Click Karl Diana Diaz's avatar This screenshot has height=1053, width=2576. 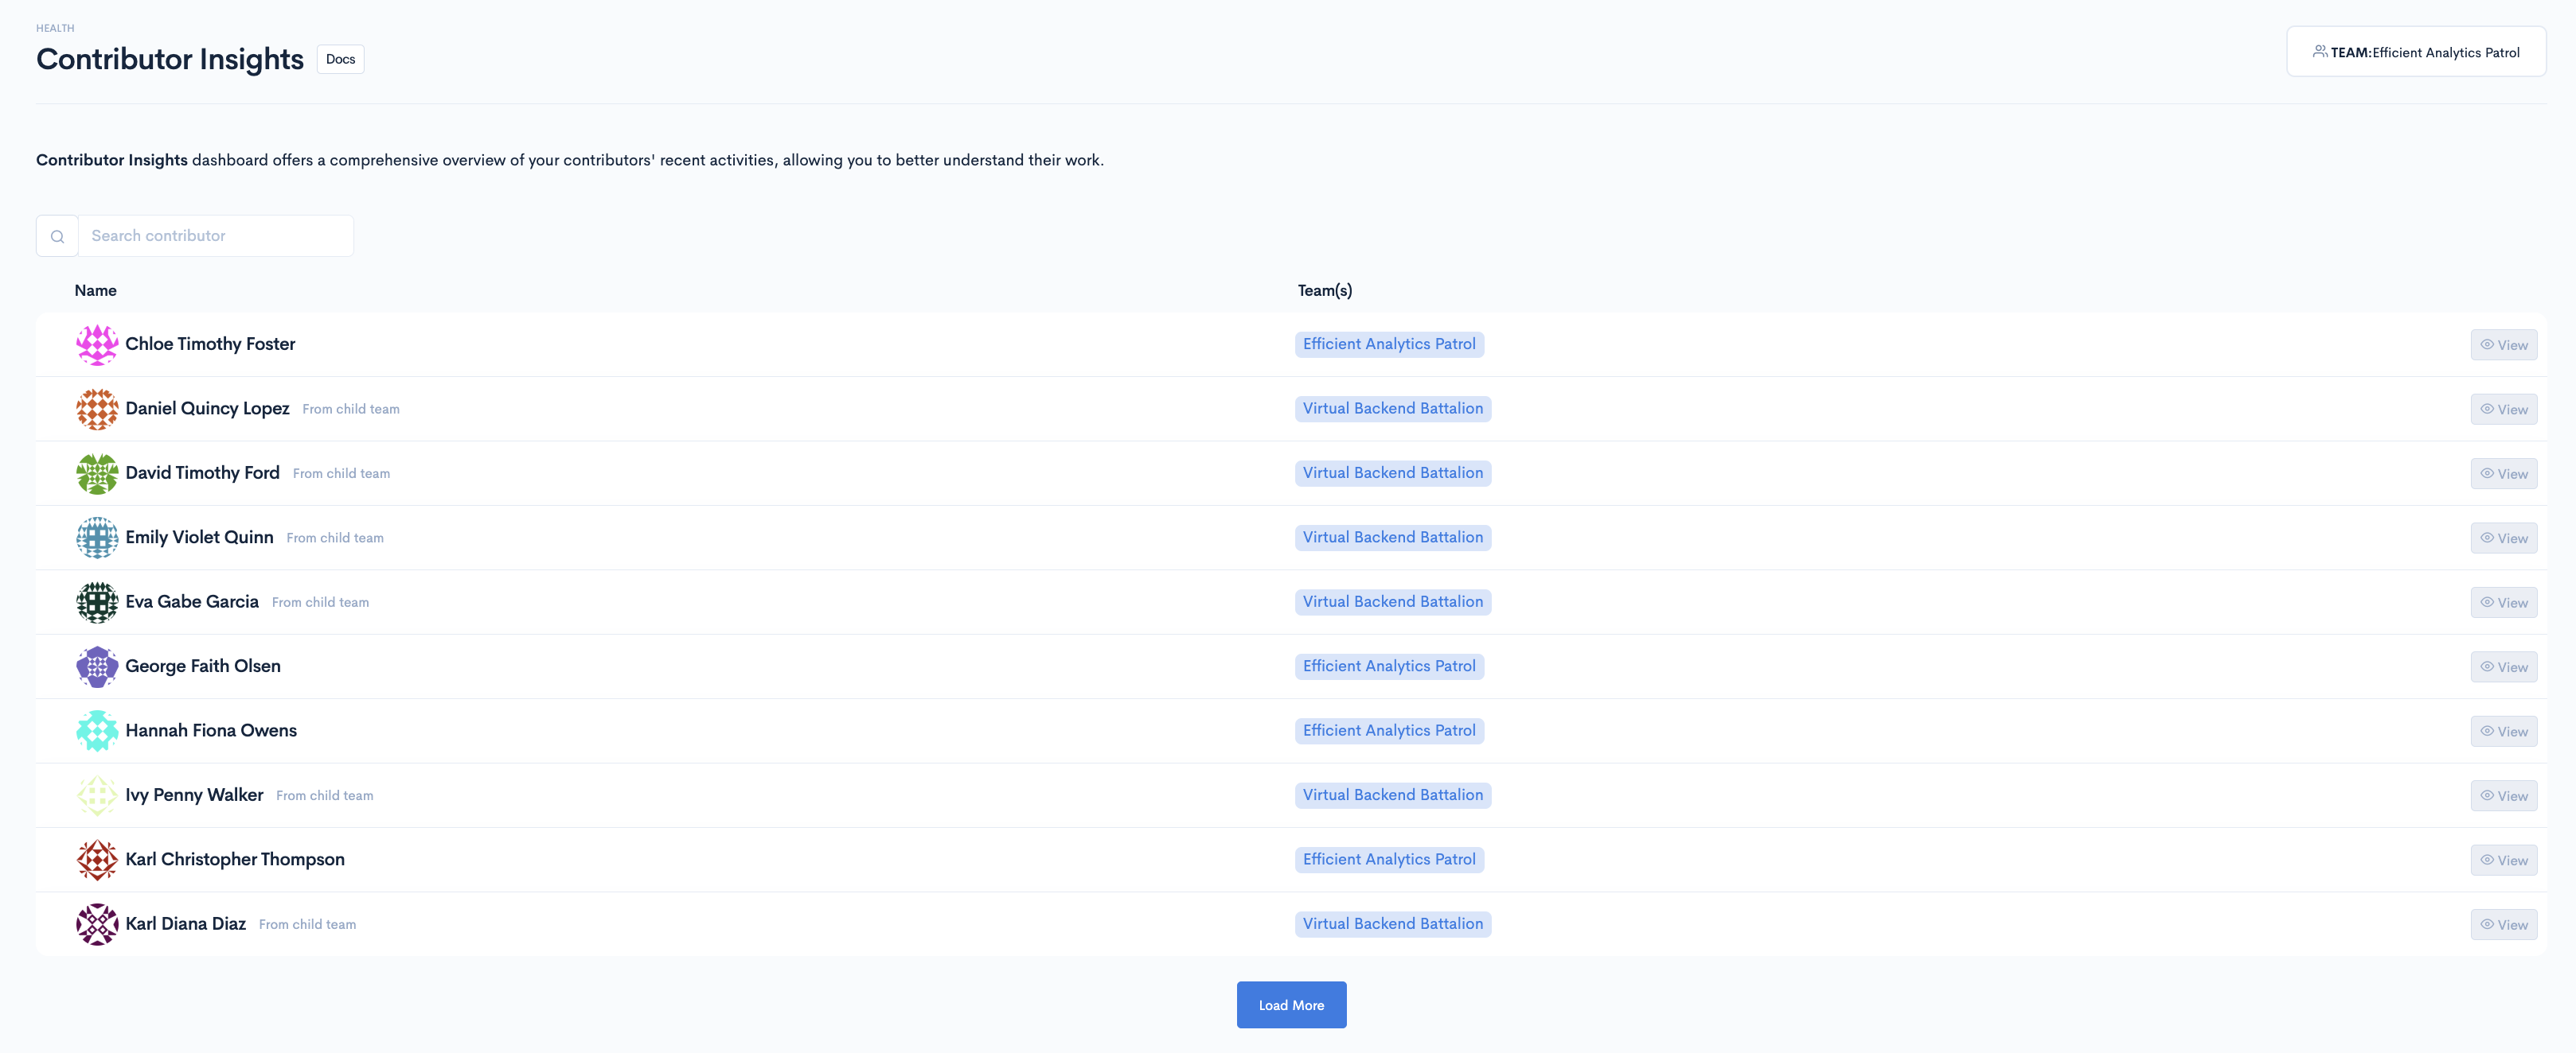97,924
